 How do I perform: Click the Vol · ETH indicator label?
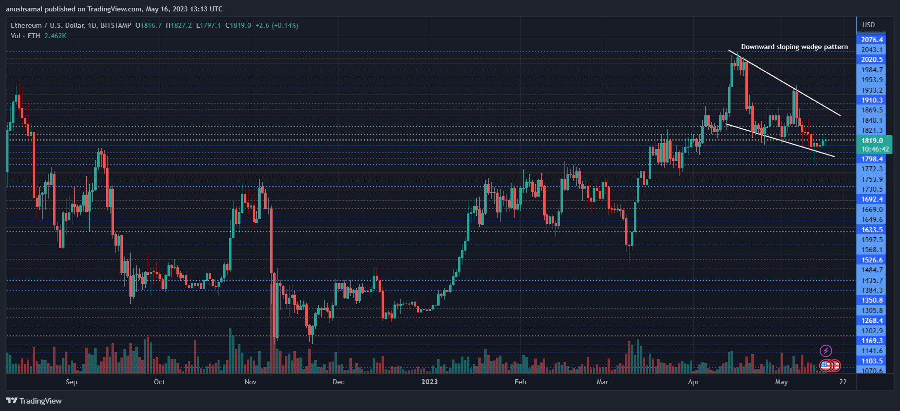coord(25,36)
